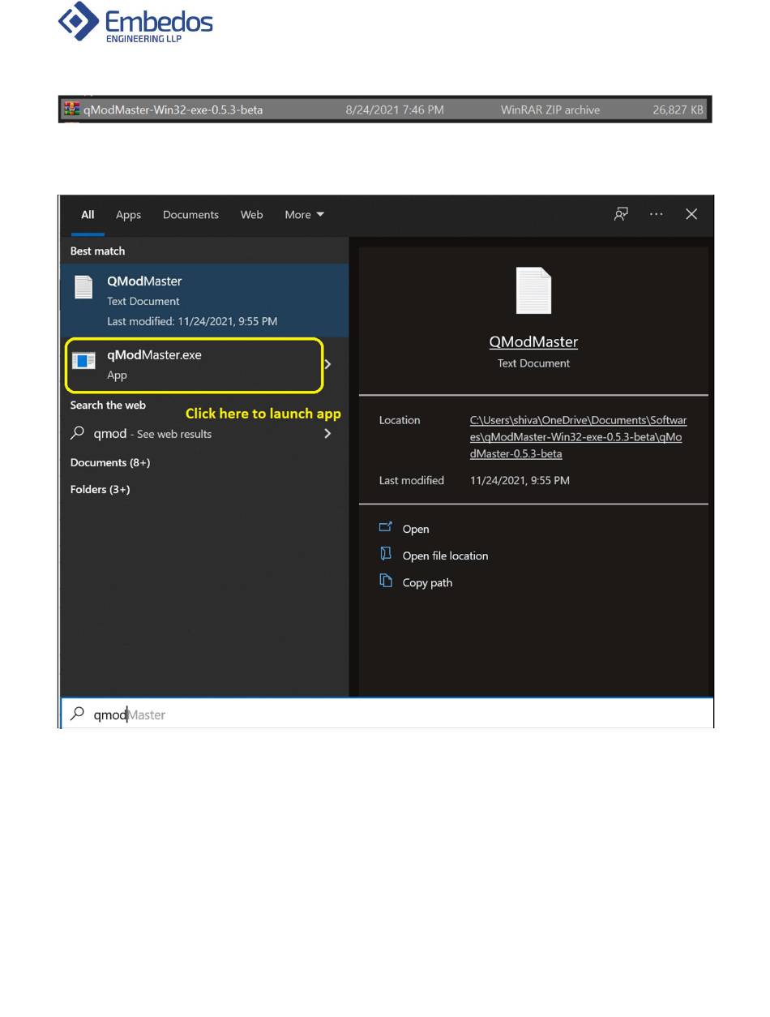Click the WinRAR ZIP archive type cell
The width and height of the screenshot is (770, 1017).
click(550, 109)
